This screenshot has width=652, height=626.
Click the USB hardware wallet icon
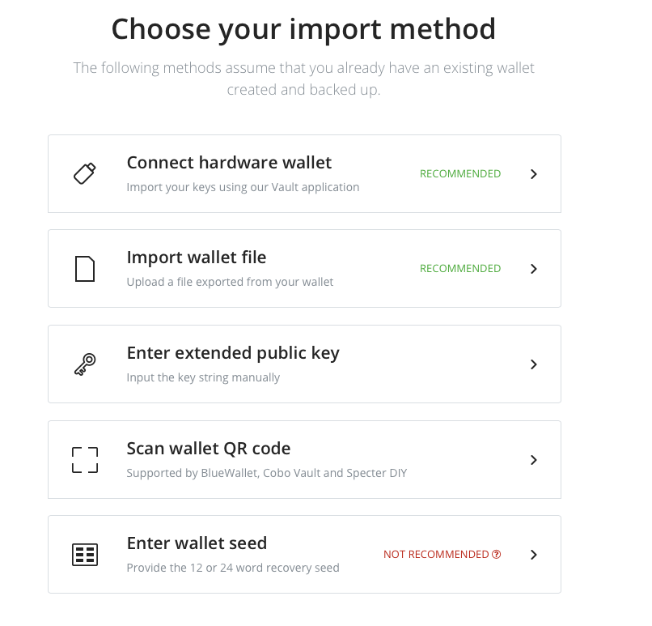85,173
